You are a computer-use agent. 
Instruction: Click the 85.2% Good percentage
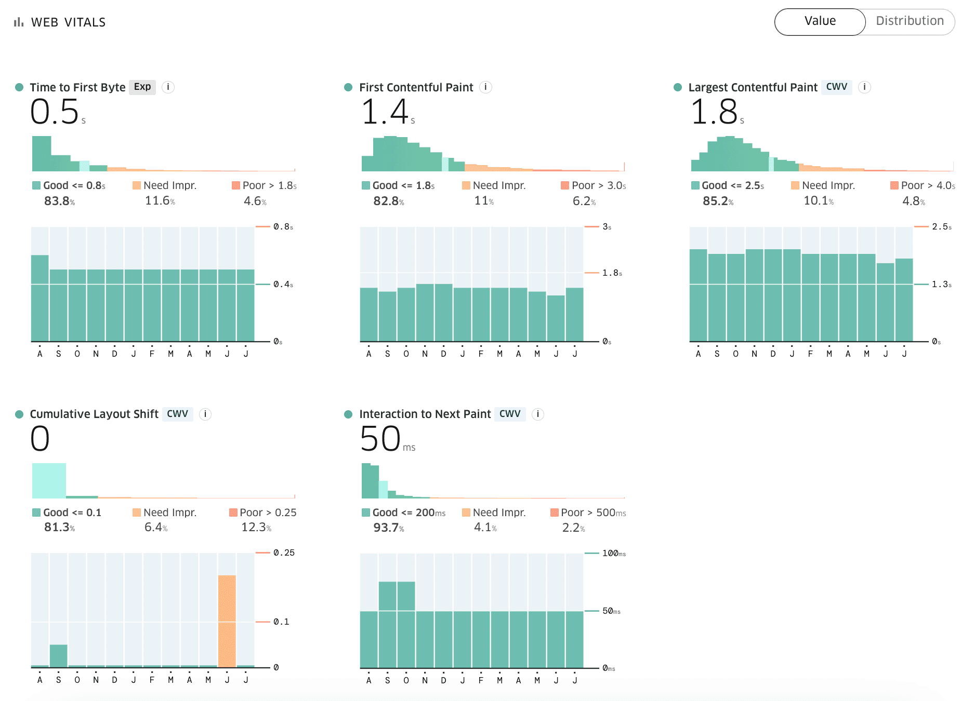click(x=718, y=201)
